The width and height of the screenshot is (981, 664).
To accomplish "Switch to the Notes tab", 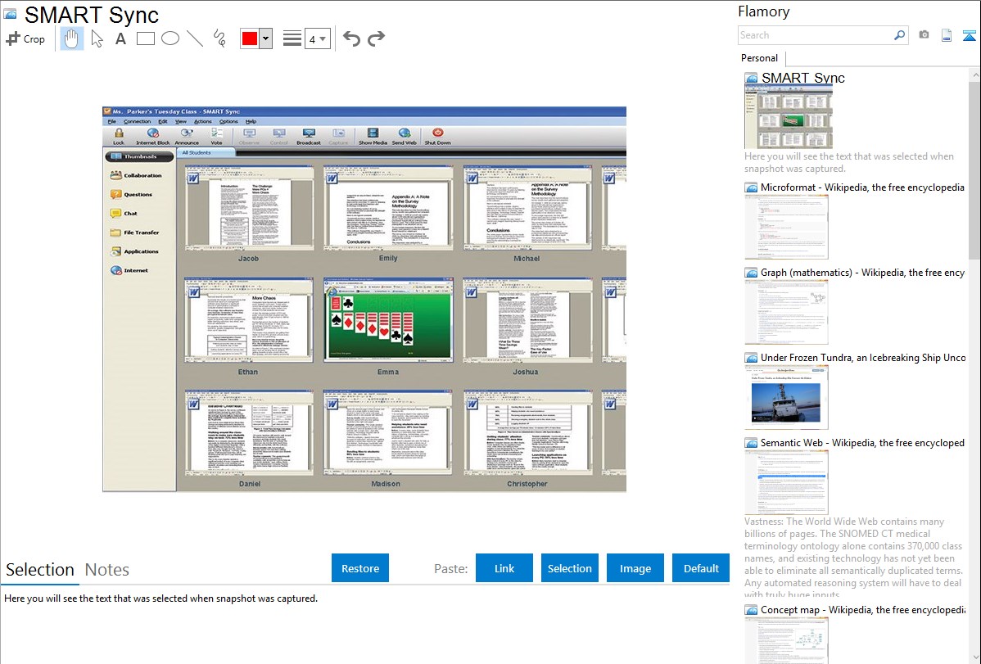I will [107, 570].
